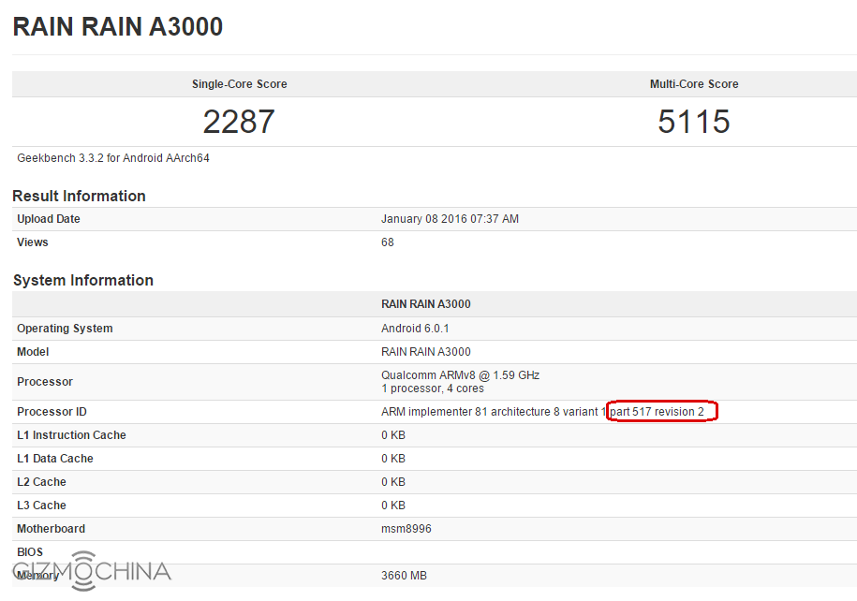Click the 1 processor, 4 cores text
857x601 pixels.
pyautogui.click(x=433, y=388)
